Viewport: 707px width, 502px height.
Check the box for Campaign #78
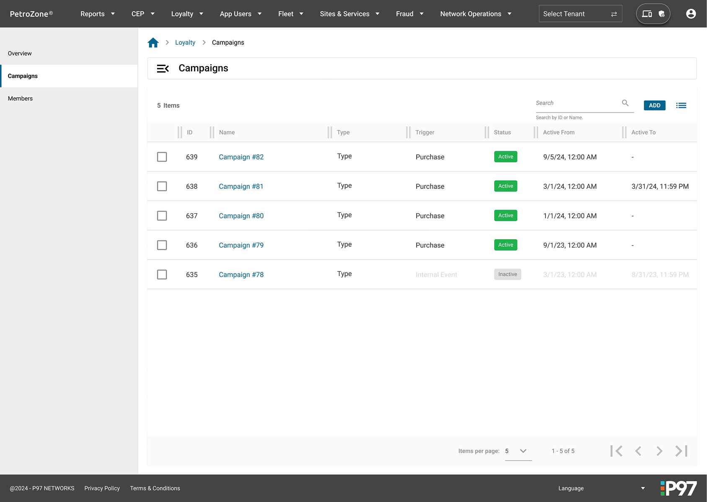162,274
